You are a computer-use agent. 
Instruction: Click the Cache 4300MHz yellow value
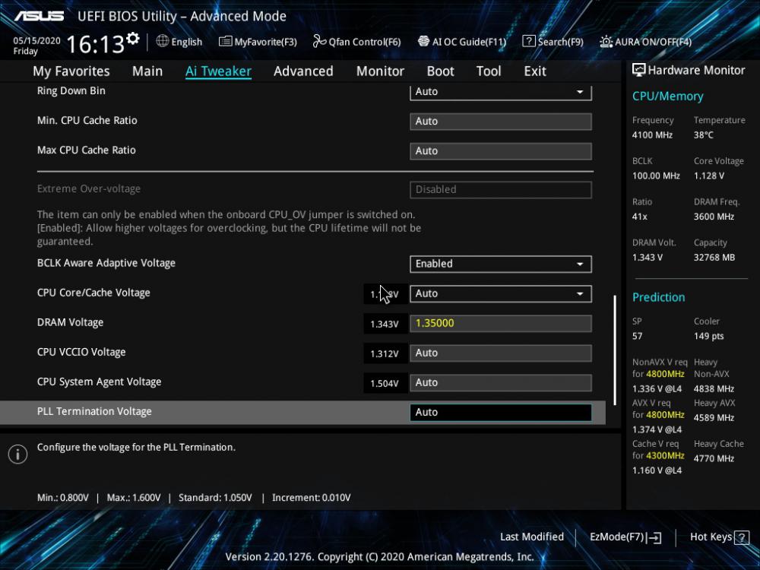665,455
